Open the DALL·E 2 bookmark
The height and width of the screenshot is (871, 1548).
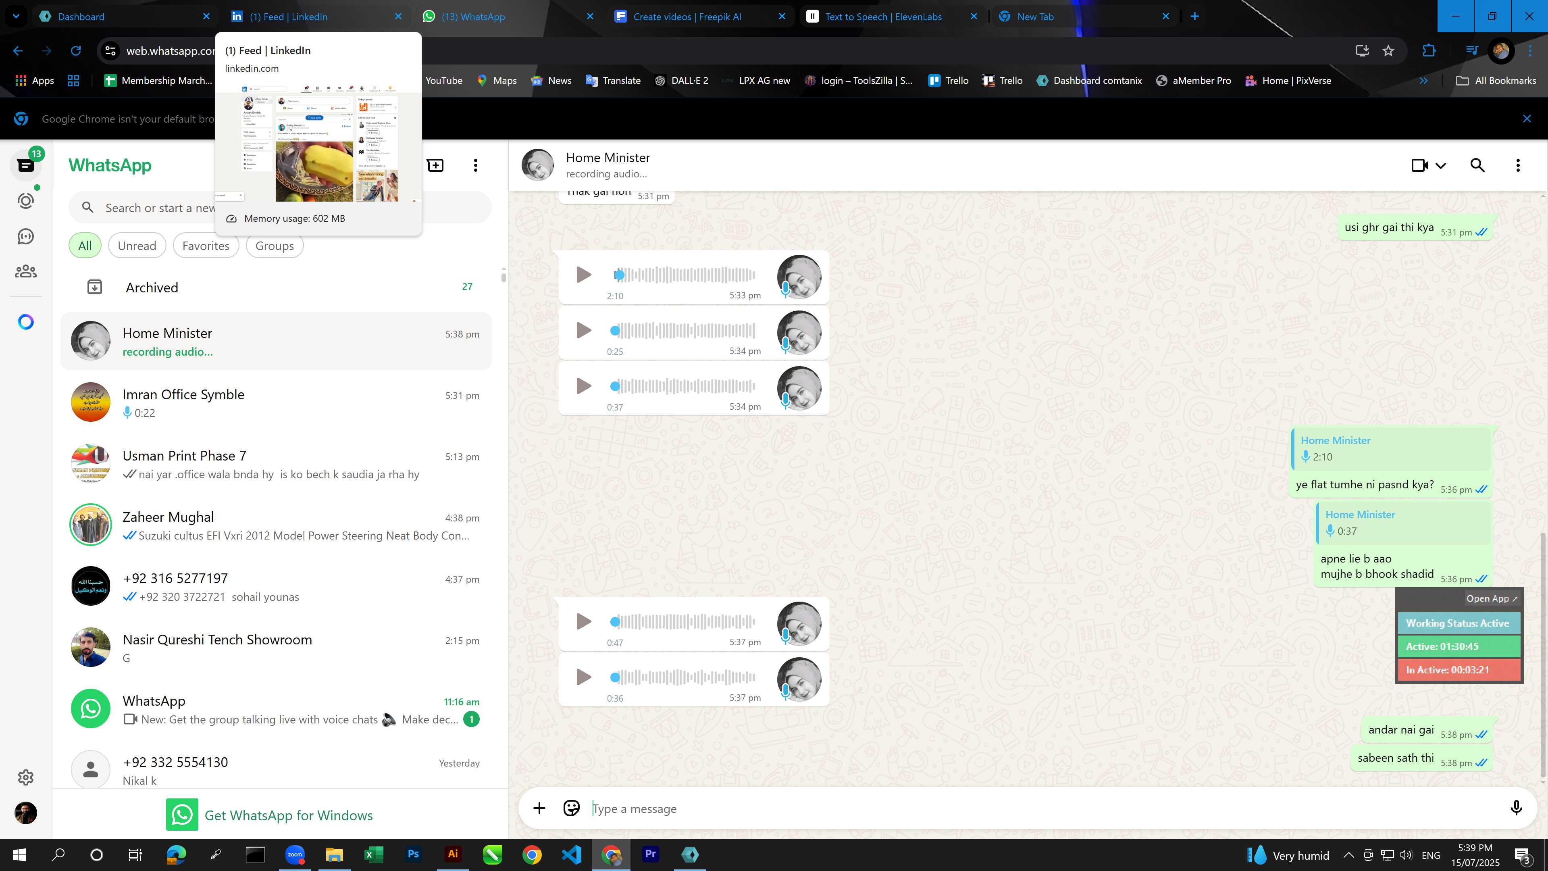pyautogui.click(x=681, y=81)
